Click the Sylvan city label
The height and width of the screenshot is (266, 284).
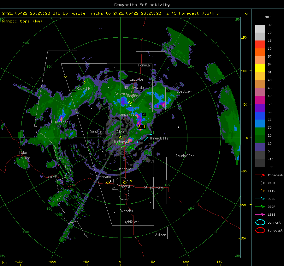[121, 93]
